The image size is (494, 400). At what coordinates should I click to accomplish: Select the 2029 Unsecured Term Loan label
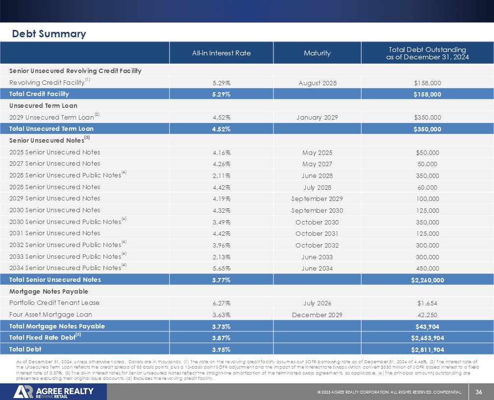click(x=51, y=117)
